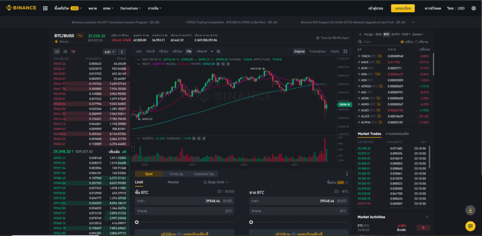Open the ALTS market dropdown

click(395, 34)
